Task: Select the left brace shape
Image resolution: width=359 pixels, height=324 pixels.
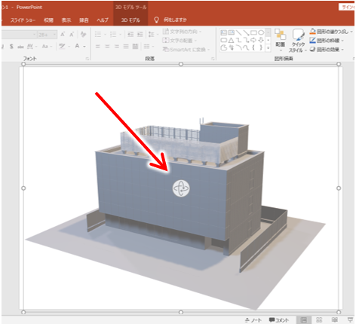Action: (254, 47)
